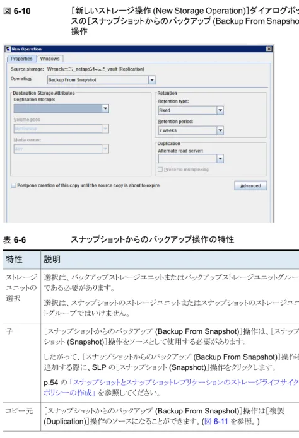Expand the Retention period dropdown arrow
299x438 pixels.
click(x=220, y=130)
